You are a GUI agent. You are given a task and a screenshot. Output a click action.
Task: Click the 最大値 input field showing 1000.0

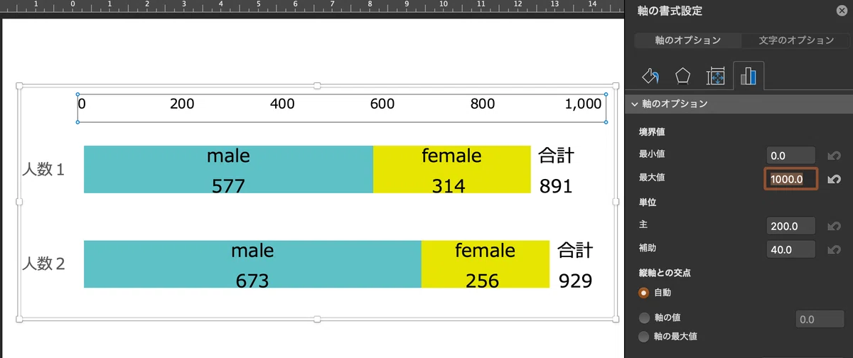pos(791,179)
